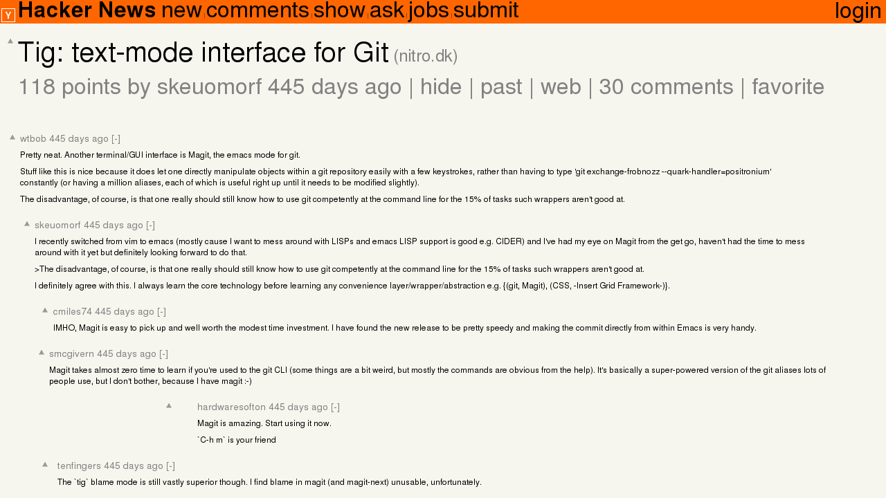
Task: Open the comments page in navigation
Action: 257,10
